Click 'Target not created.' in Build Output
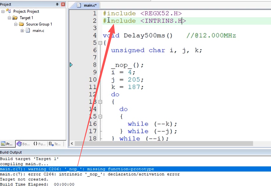The width and height of the screenshot is (271, 188). (x=24, y=179)
